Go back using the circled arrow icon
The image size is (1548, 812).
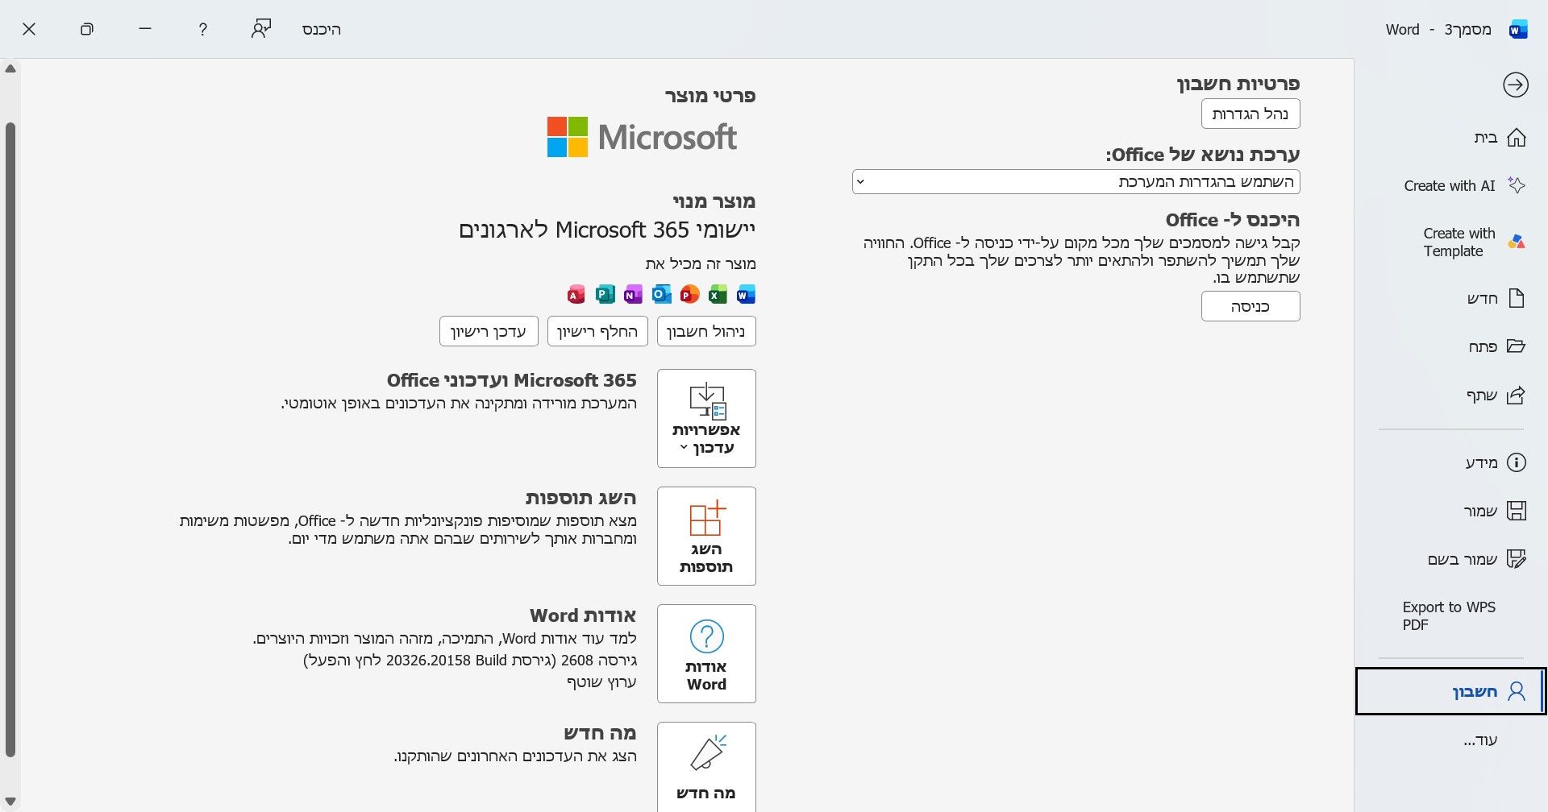[x=1516, y=85]
